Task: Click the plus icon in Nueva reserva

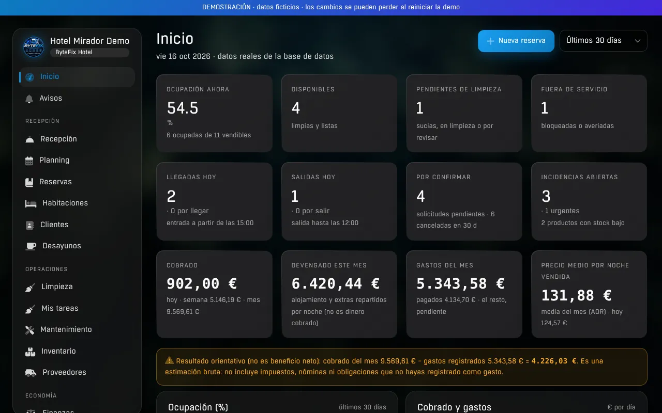Action: coord(490,41)
